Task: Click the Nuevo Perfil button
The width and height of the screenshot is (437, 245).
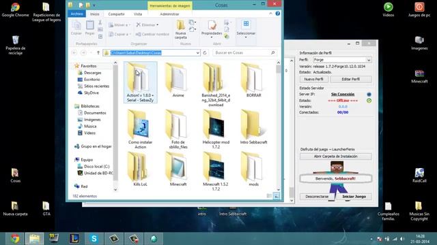Action: (314, 79)
